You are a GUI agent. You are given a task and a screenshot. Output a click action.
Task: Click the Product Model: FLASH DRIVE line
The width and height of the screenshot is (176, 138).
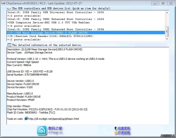[x=24, y=97]
